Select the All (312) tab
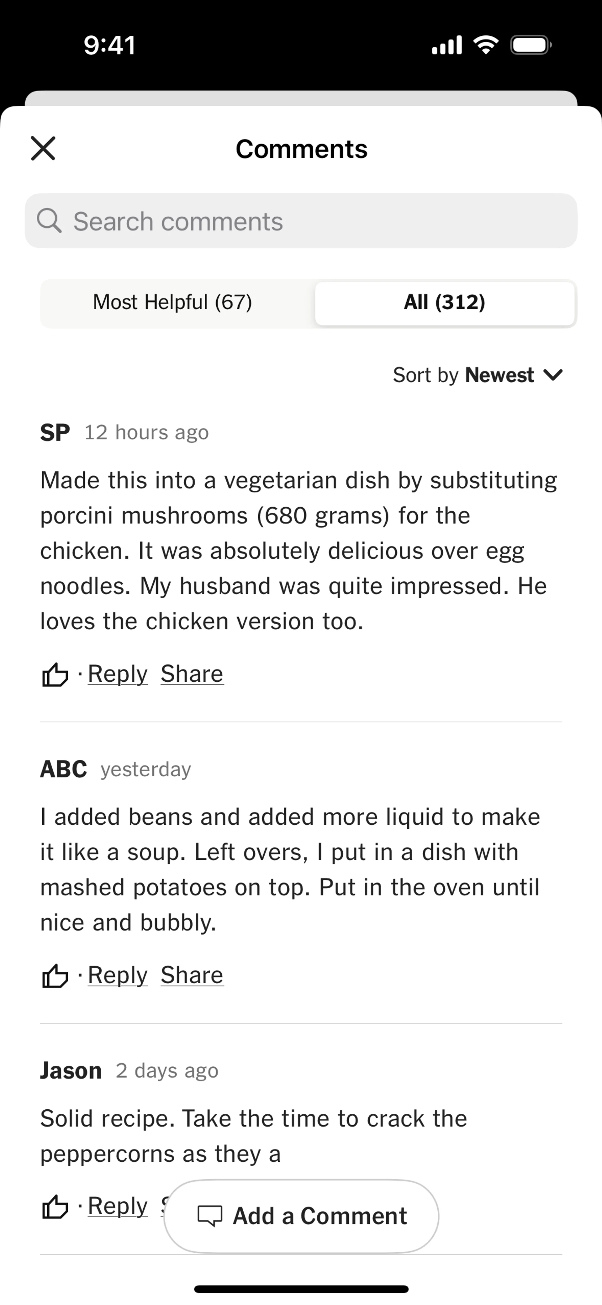This screenshot has width=602, height=1305. [444, 303]
